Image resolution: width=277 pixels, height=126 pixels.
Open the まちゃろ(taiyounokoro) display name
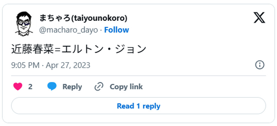(x=83, y=18)
